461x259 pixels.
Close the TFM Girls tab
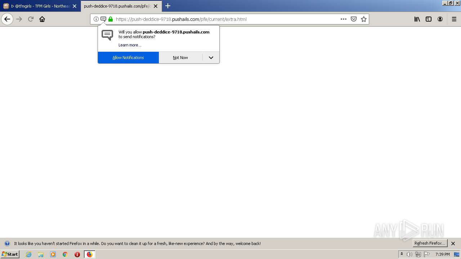pyautogui.click(x=75, y=6)
